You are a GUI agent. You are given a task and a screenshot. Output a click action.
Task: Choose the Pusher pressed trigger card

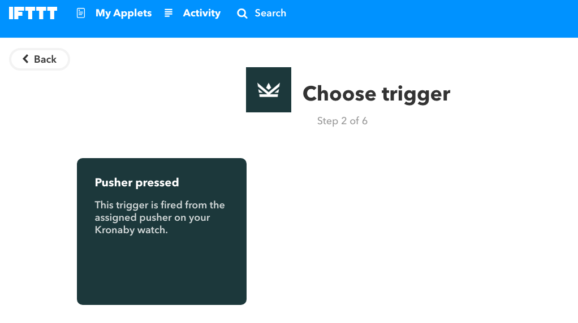point(161,232)
